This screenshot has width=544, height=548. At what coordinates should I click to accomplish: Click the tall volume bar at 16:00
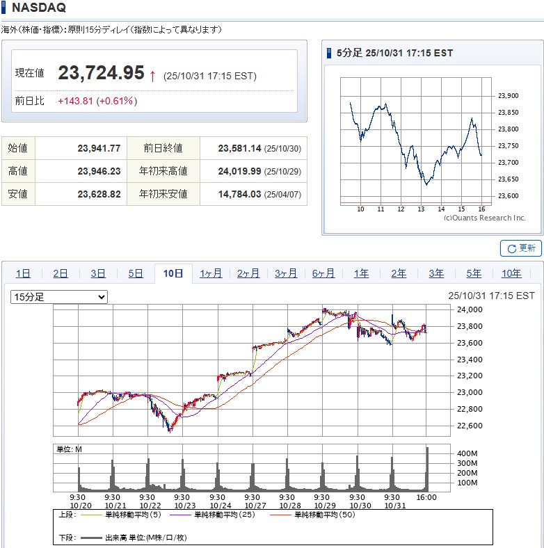(427, 469)
